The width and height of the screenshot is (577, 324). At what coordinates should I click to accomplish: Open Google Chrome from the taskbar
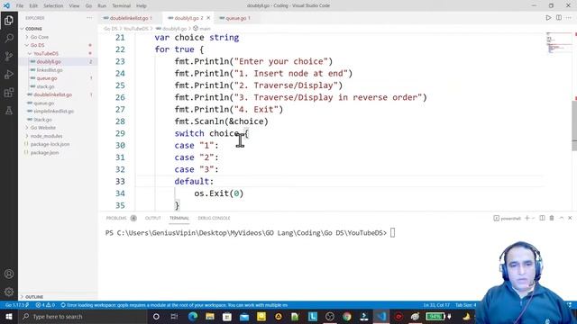[346, 316]
